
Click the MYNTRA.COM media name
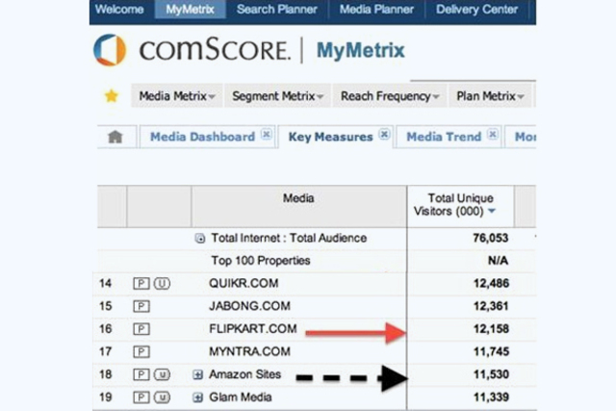coord(249,351)
